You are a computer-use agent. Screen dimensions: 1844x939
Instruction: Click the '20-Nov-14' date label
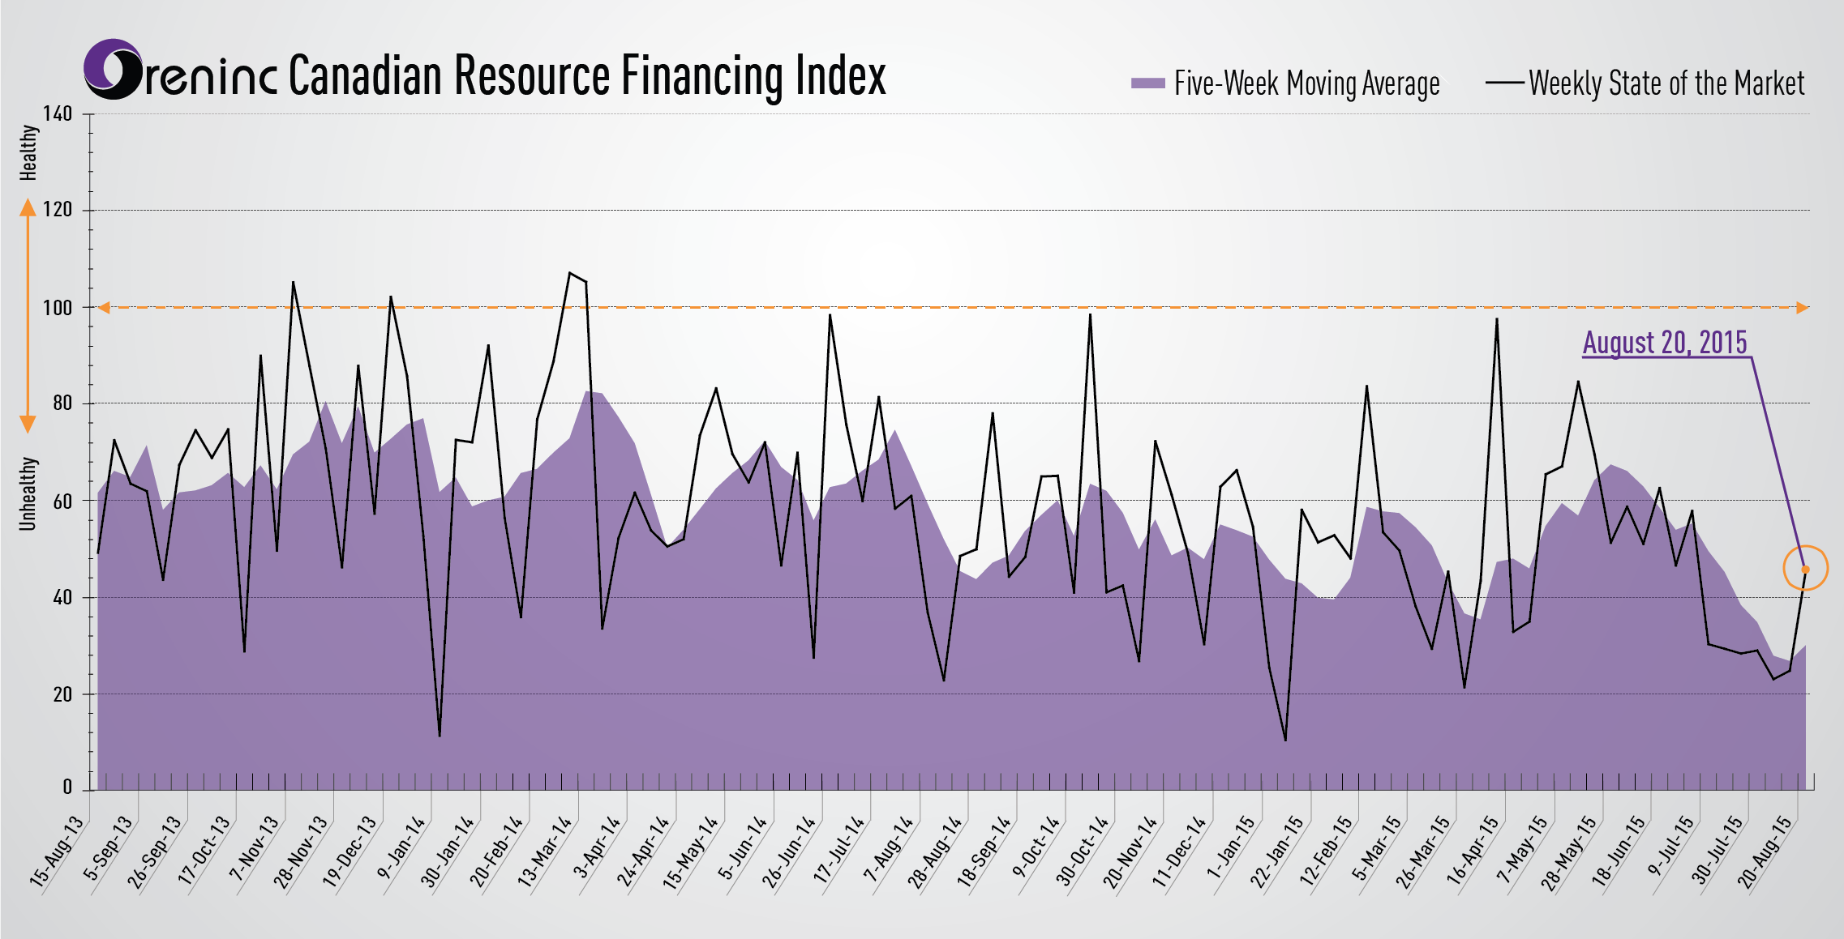pyautogui.click(x=1130, y=852)
